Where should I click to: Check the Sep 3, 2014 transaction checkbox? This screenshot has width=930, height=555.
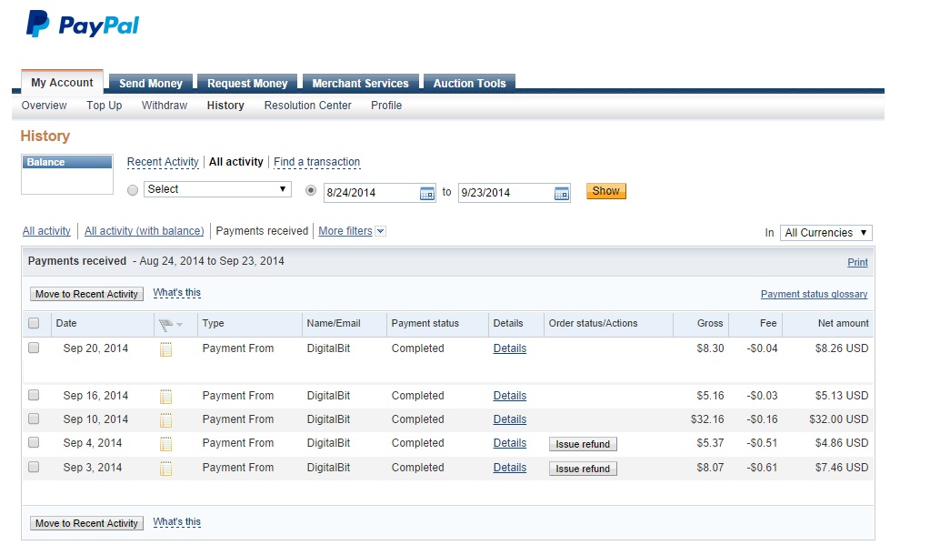(x=34, y=467)
